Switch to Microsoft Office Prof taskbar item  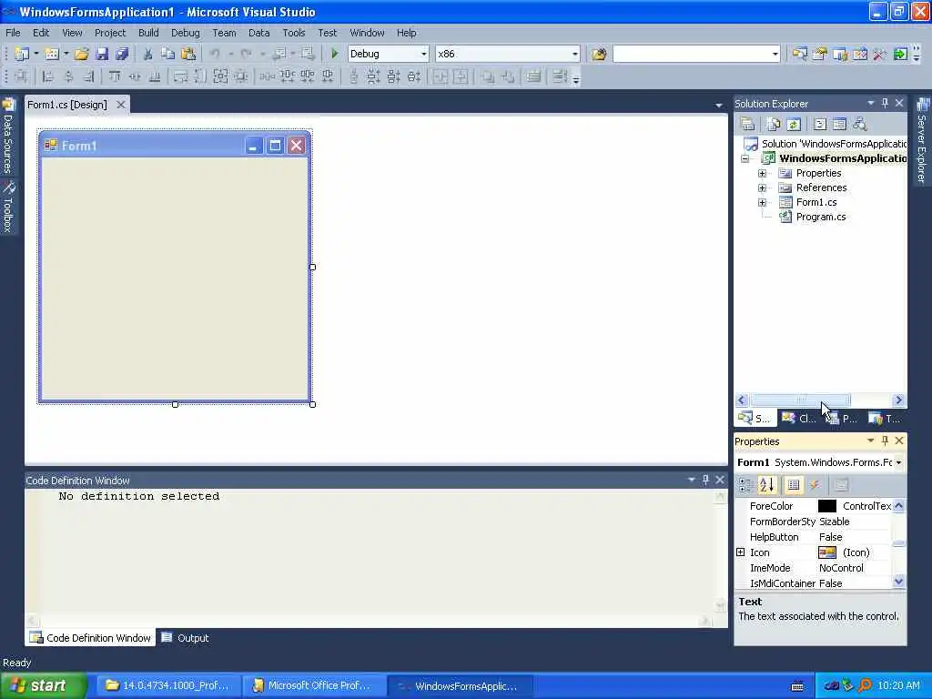point(313,685)
